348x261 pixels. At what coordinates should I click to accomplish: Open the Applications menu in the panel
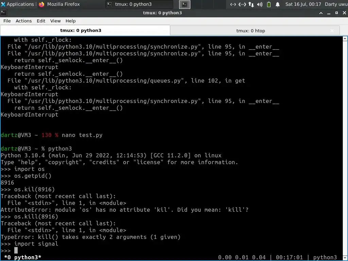pos(18,4)
